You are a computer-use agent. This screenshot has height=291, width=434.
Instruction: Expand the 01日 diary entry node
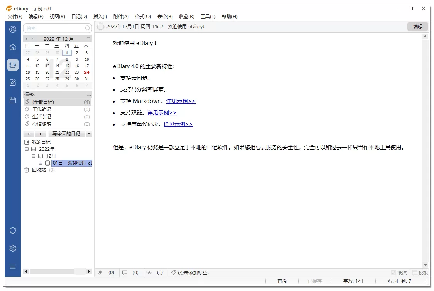(41, 163)
